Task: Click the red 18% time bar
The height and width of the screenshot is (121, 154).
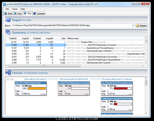Action: coord(123,104)
